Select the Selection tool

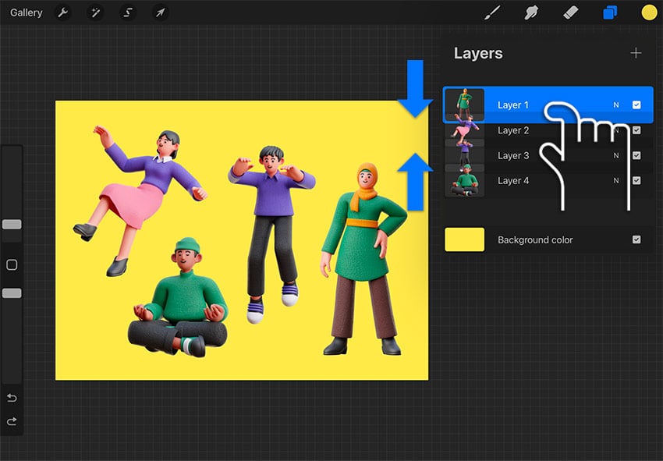[x=129, y=12]
